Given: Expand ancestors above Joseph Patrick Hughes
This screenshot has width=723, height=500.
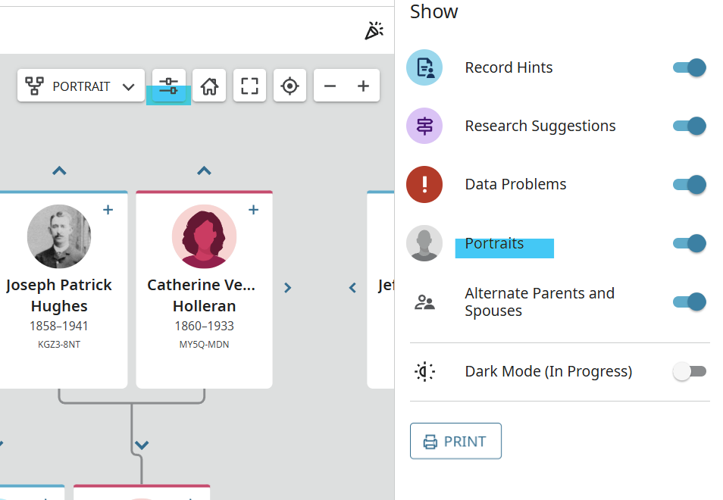Looking at the screenshot, I should (59, 171).
